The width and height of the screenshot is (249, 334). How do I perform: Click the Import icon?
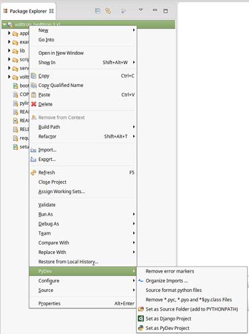[33, 150]
